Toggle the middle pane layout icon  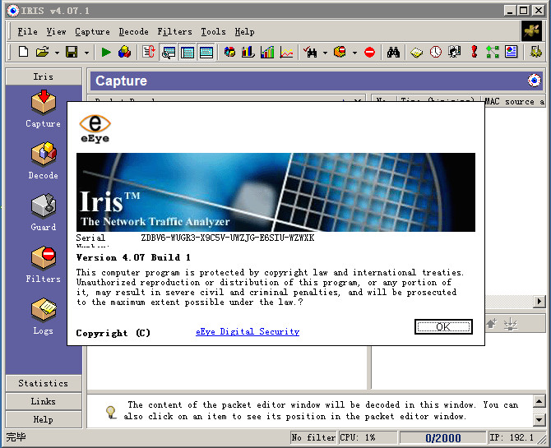tap(188, 53)
